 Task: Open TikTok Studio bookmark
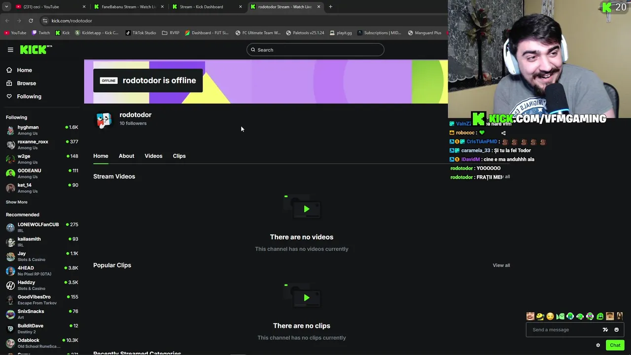click(x=141, y=33)
